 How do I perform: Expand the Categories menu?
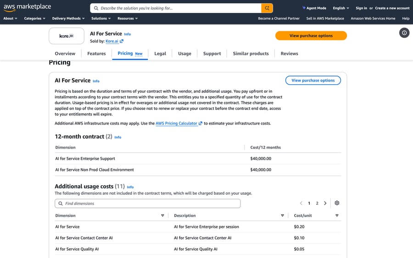point(34,18)
